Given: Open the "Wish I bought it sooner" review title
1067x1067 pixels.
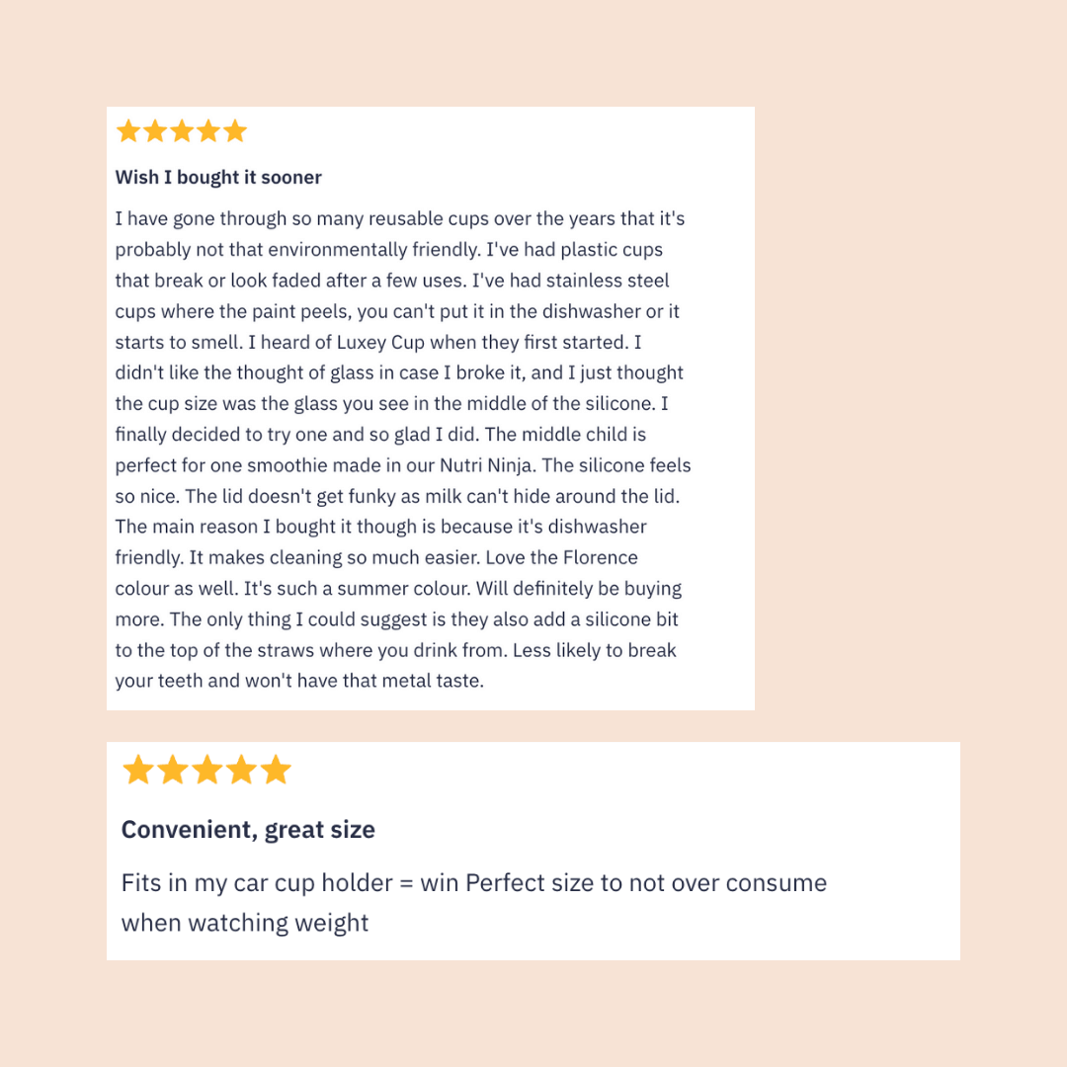Looking at the screenshot, I should tap(218, 178).
